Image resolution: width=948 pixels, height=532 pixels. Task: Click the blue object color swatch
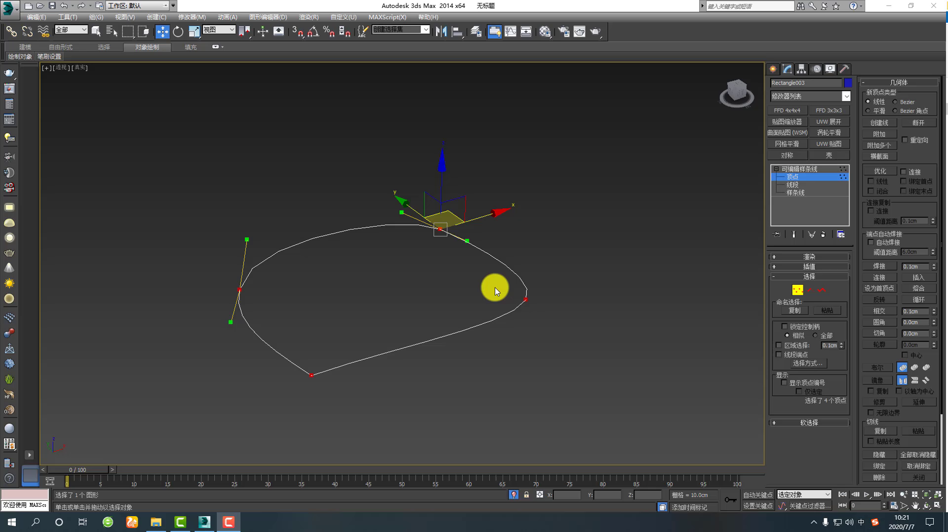pyautogui.click(x=848, y=83)
